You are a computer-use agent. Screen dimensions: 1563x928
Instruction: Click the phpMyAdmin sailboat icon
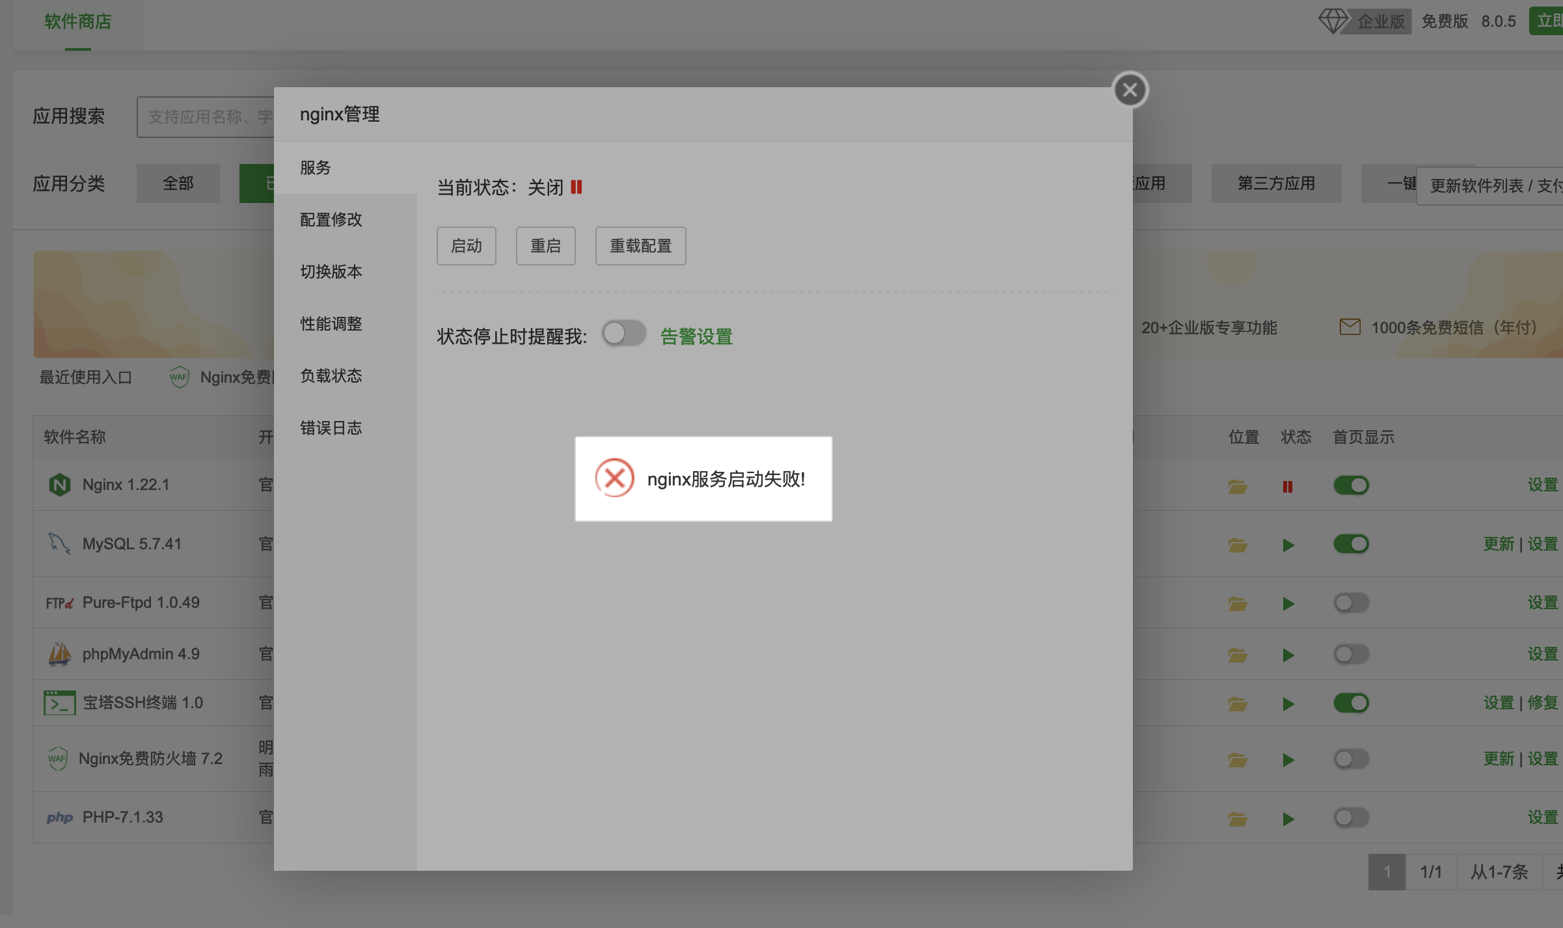(x=60, y=654)
